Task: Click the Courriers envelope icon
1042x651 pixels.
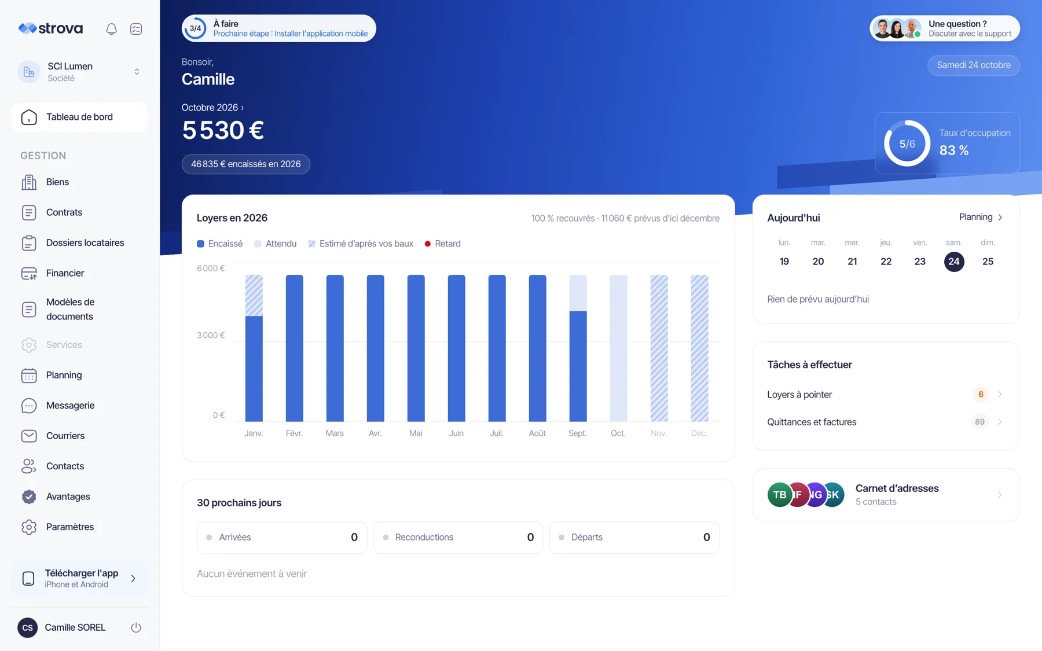Action: 29,436
